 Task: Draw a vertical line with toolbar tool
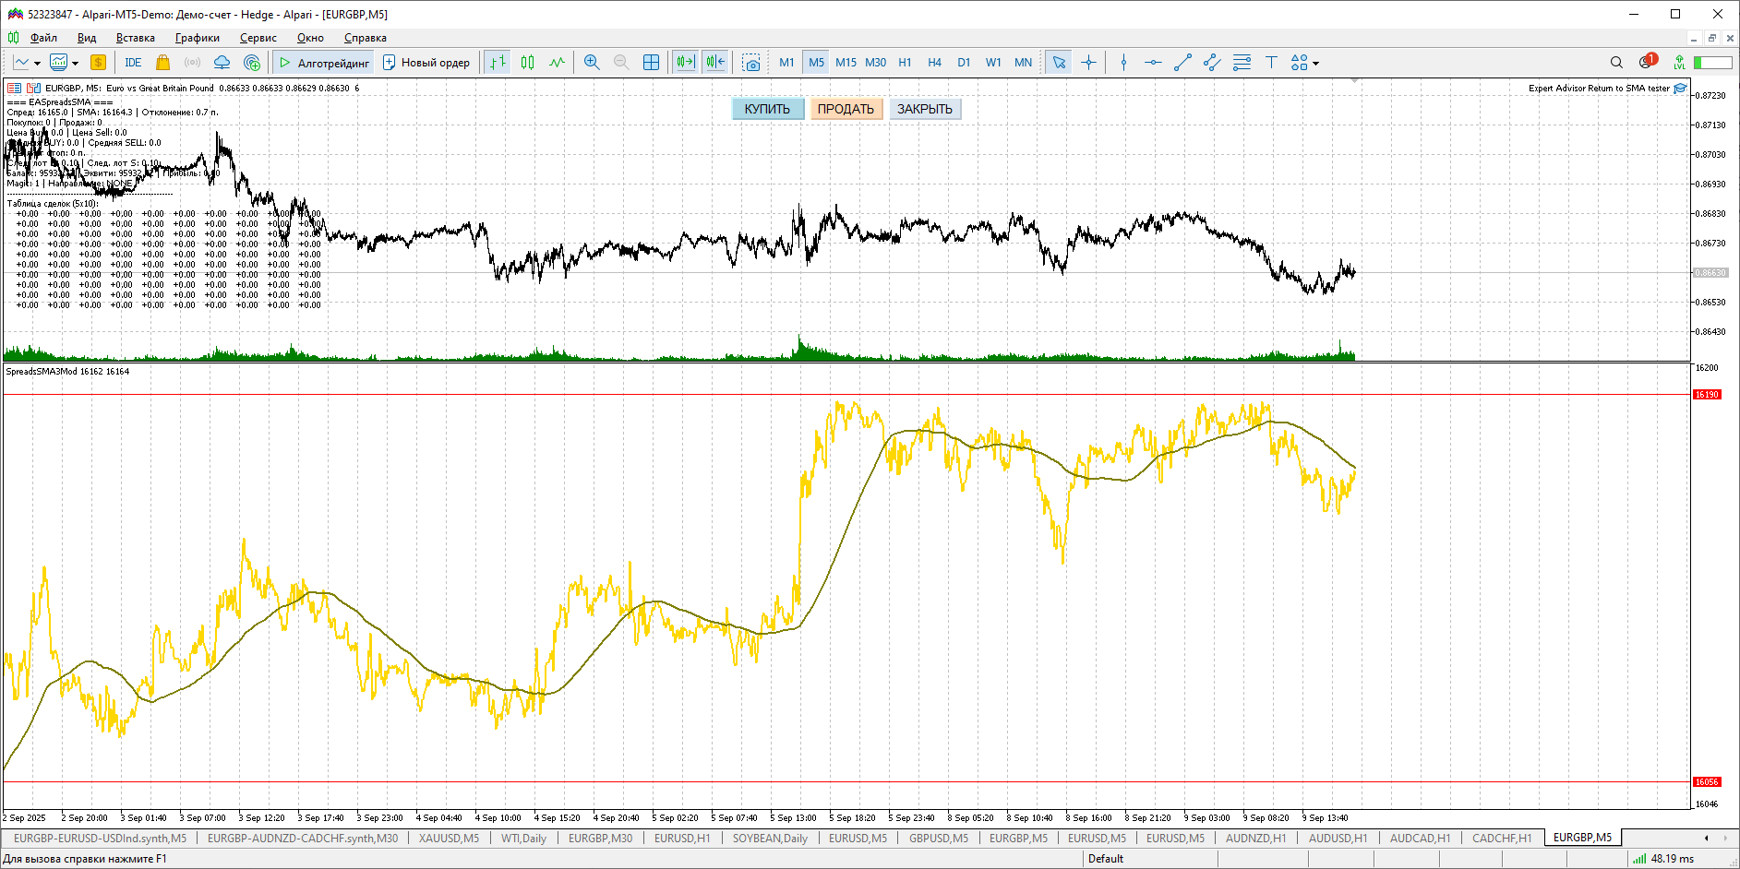(x=1123, y=63)
